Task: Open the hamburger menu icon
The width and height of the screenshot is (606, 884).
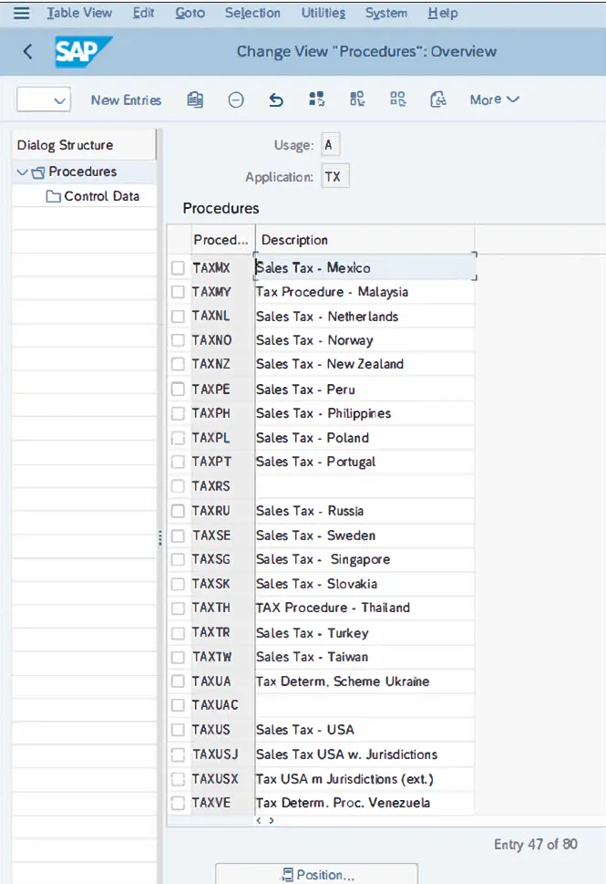Action: click(22, 14)
